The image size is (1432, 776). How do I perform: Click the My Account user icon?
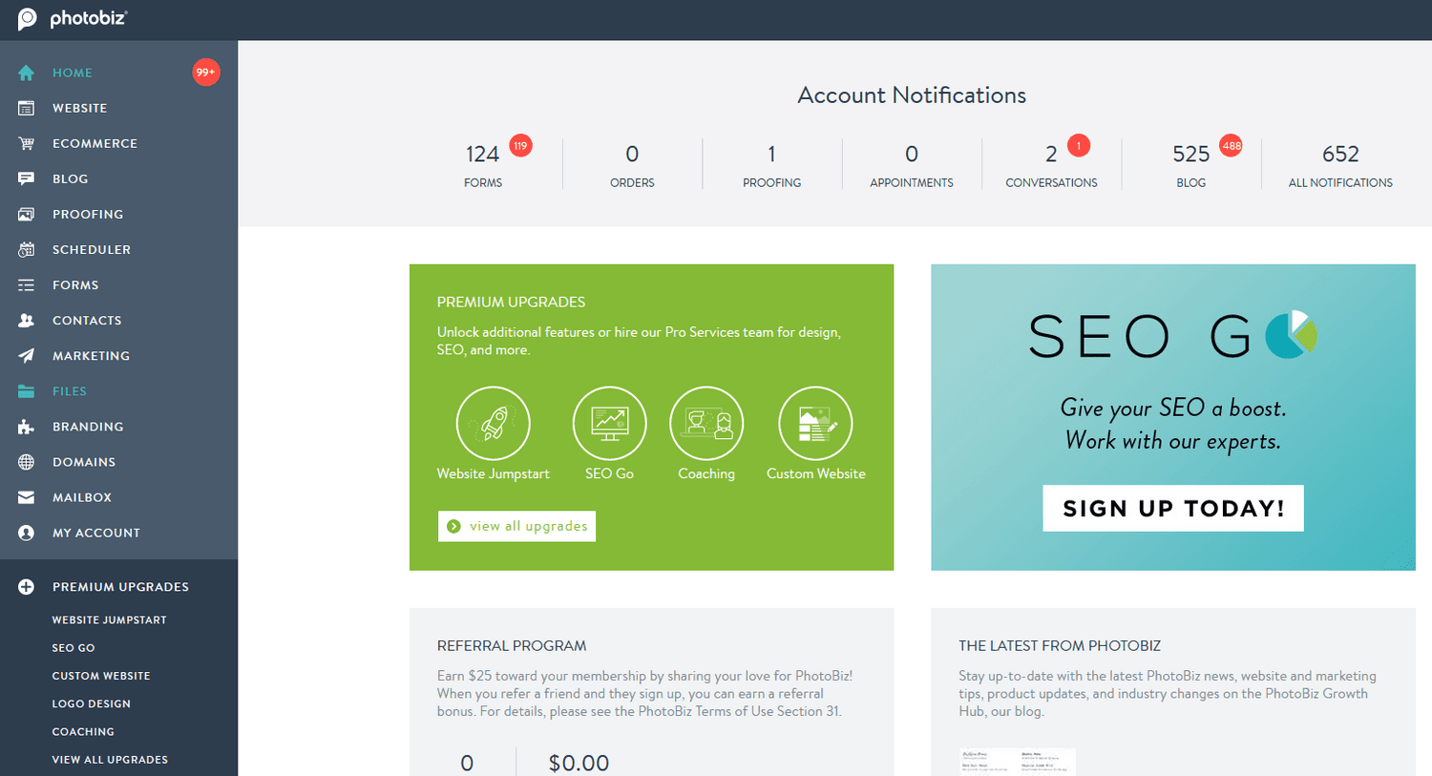[26, 533]
